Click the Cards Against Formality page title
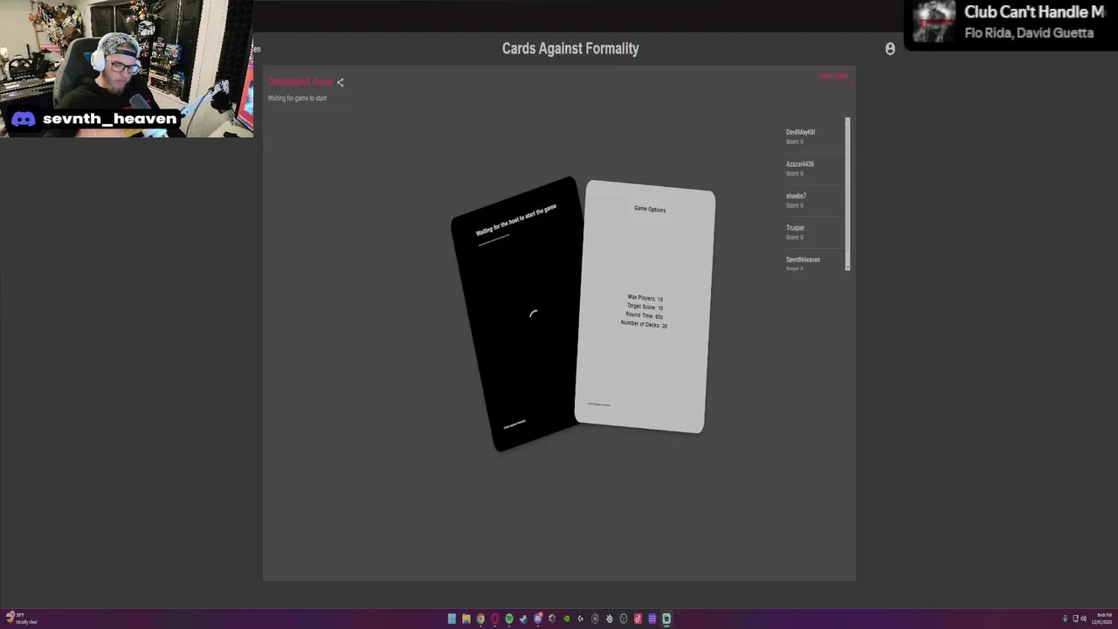The image size is (1118, 629). 570,49
